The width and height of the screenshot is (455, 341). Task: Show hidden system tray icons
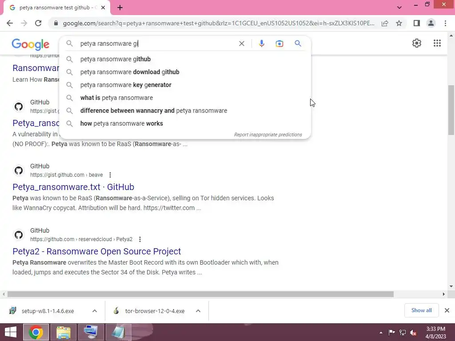point(381,333)
